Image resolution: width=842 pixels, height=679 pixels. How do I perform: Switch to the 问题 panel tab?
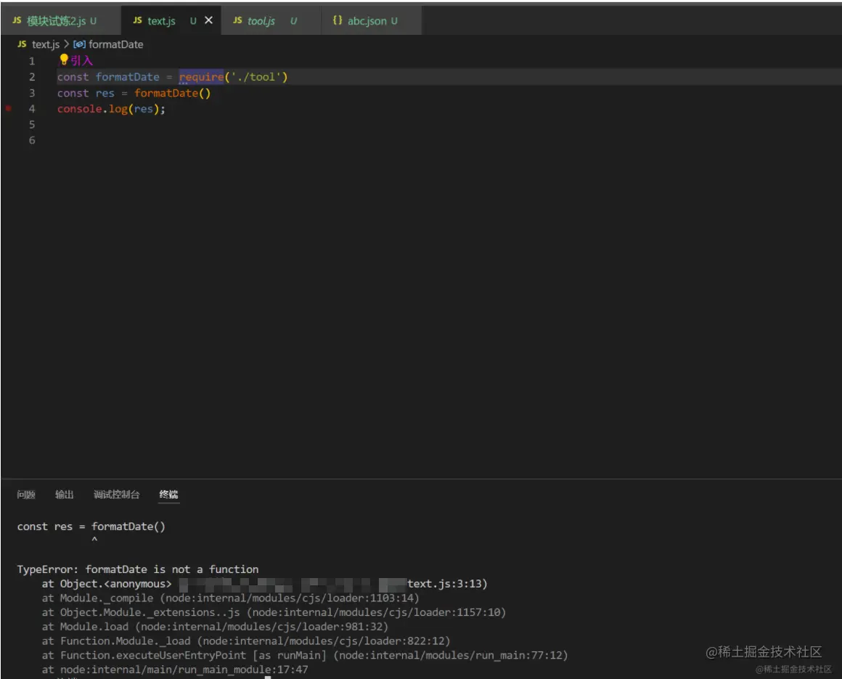[25, 494]
